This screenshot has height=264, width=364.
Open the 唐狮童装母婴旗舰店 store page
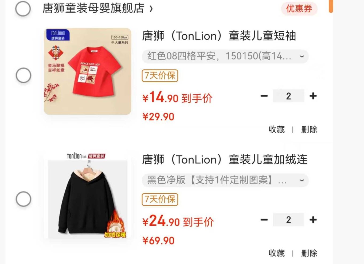pyautogui.click(x=97, y=8)
